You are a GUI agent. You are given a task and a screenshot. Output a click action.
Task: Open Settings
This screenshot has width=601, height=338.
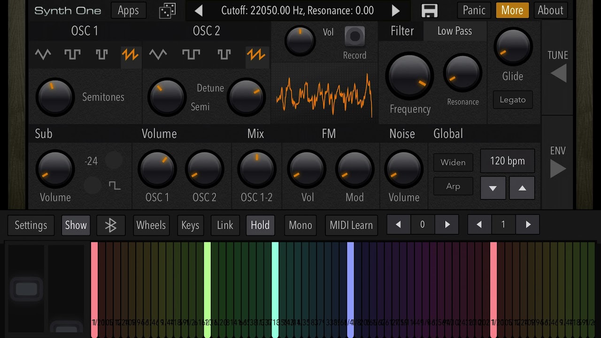point(31,225)
